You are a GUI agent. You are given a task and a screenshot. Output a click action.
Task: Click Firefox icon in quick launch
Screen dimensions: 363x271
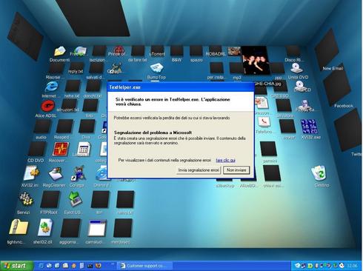99,266
